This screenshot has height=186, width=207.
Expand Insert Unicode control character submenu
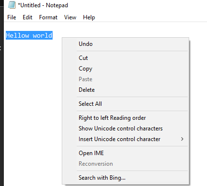tap(125, 139)
